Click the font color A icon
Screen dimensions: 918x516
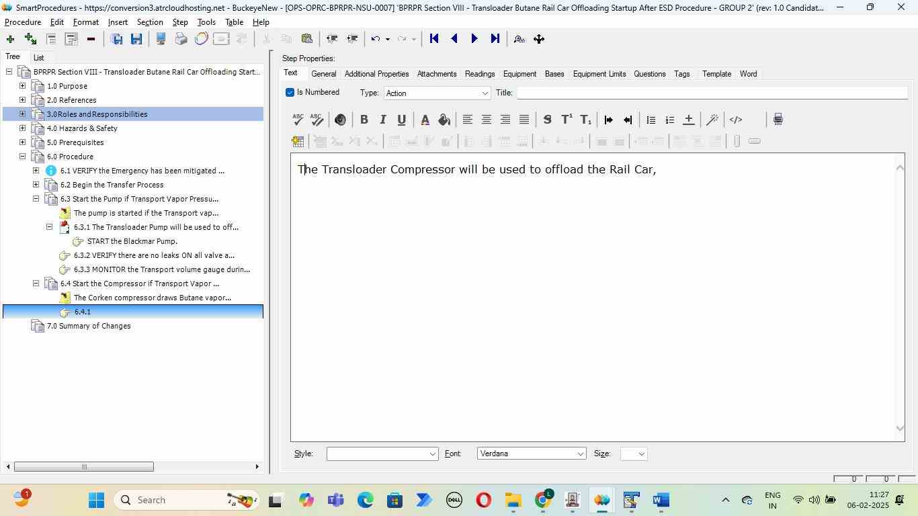[425, 120]
